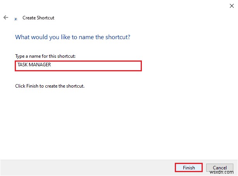Click the 'Create Shortcut' title text
This screenshot has height=176, width=238.
[38, 18]
